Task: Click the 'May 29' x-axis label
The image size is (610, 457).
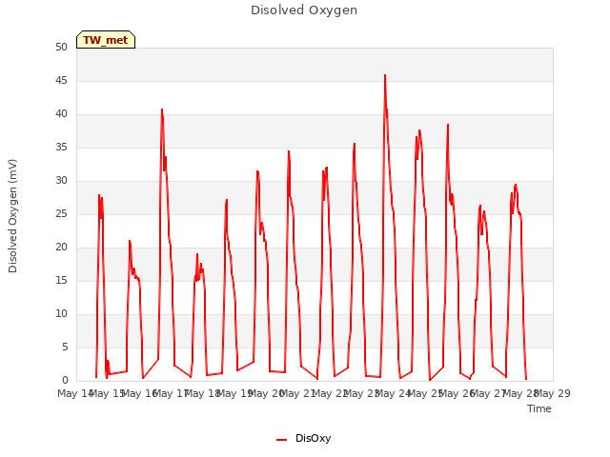Action: coord(553,393)
